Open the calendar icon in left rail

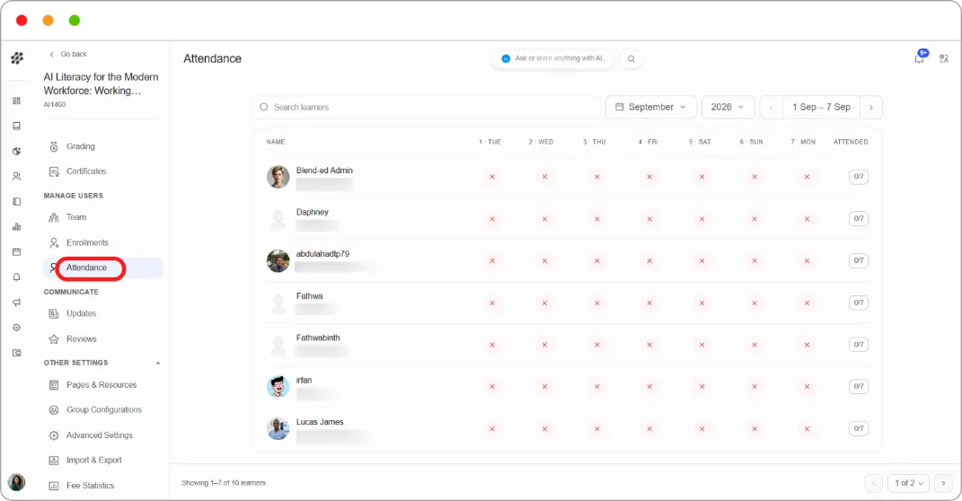click(x=16, y=252)
